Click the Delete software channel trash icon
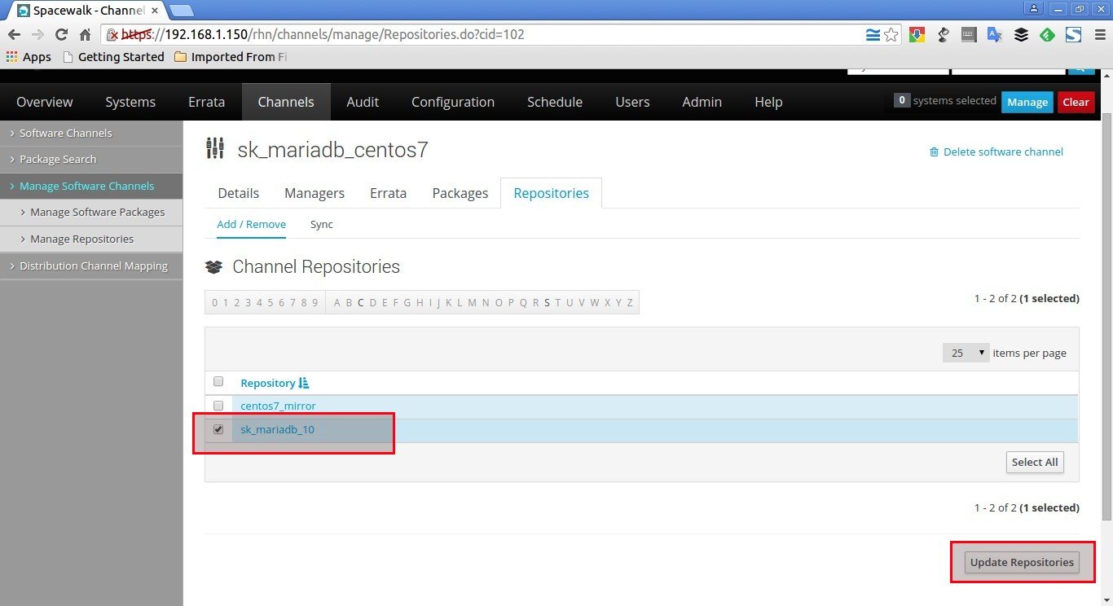 click(x=935, y=151)
